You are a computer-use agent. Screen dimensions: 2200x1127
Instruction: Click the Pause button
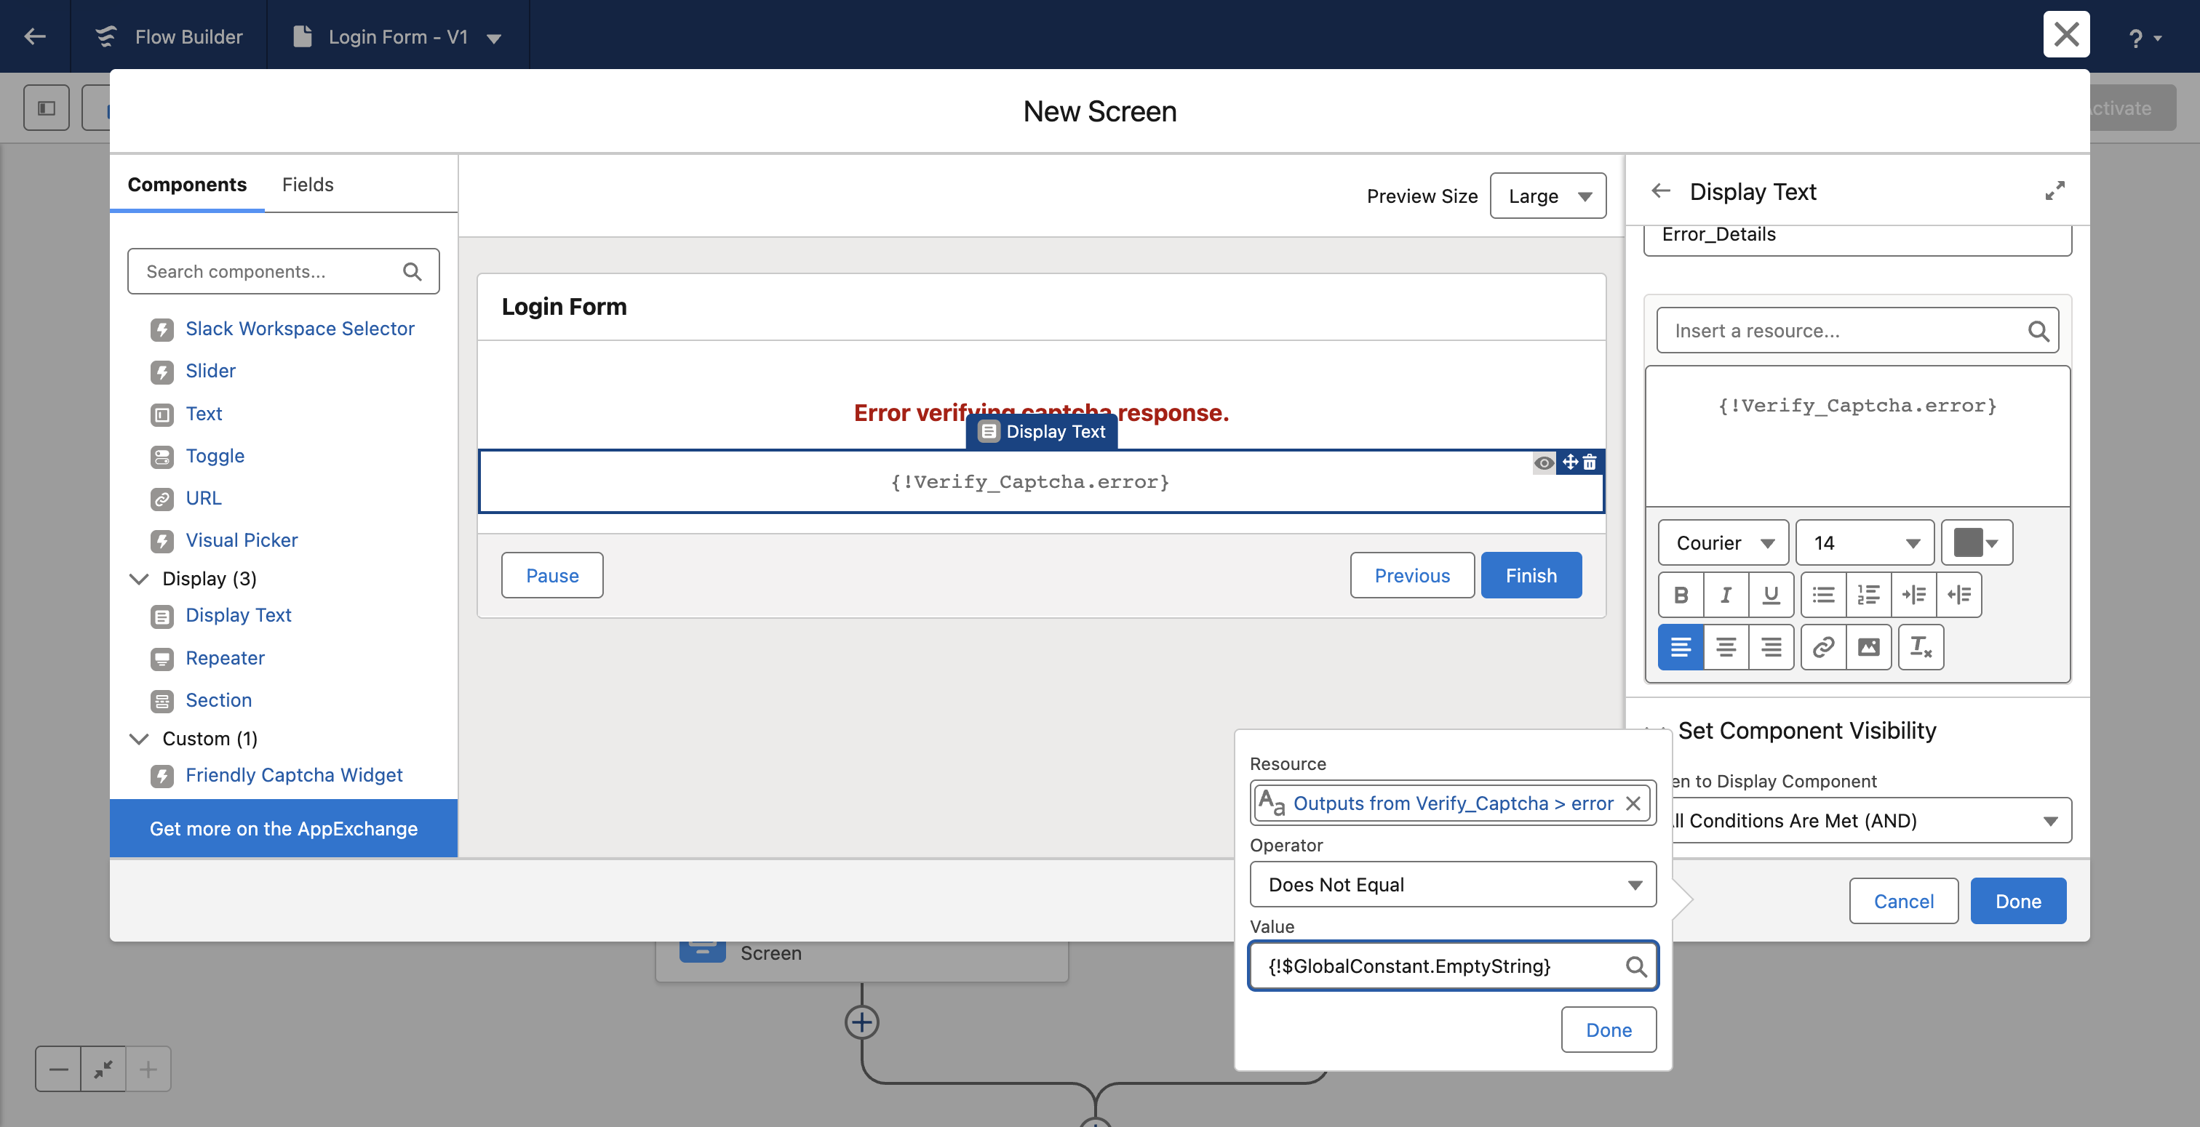[551, 575]
